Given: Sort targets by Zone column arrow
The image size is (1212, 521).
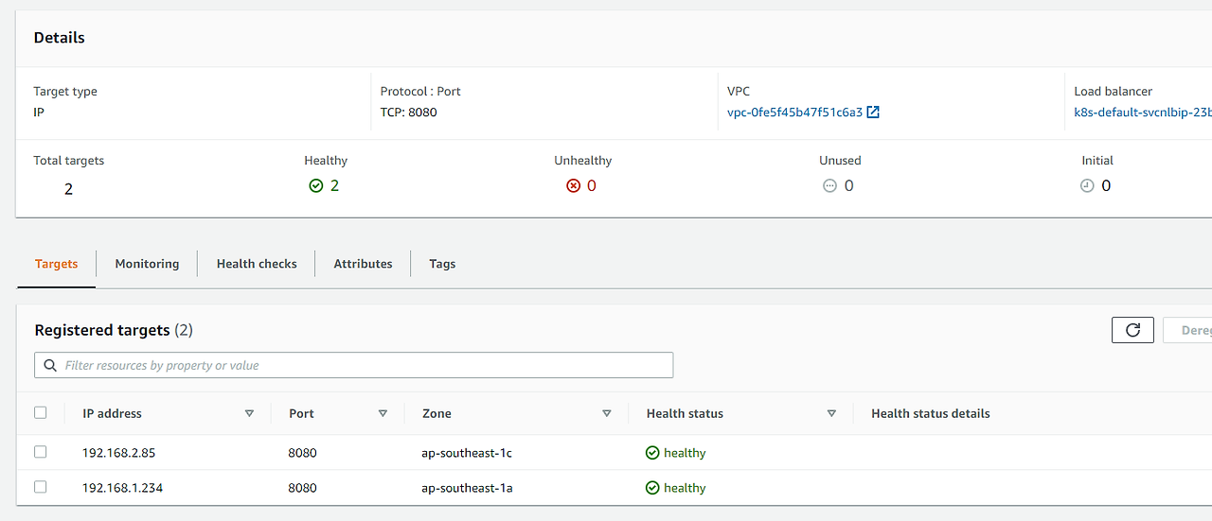Looking at the screenshot, I should click(x=606, y=413).
